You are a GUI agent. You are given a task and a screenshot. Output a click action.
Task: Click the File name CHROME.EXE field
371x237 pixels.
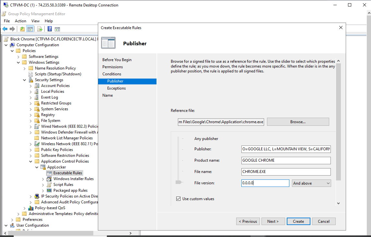pos(286,172)
